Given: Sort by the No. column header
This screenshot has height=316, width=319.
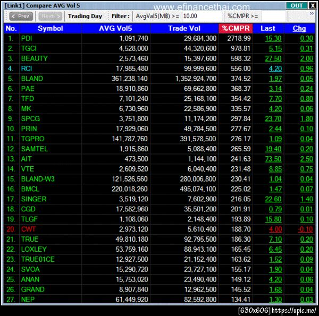Looking at the screenshot, I should point(12,29).
